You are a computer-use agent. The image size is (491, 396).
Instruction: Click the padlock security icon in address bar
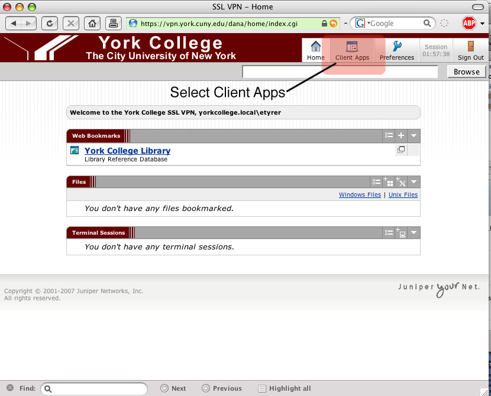[x=324, y=24]
